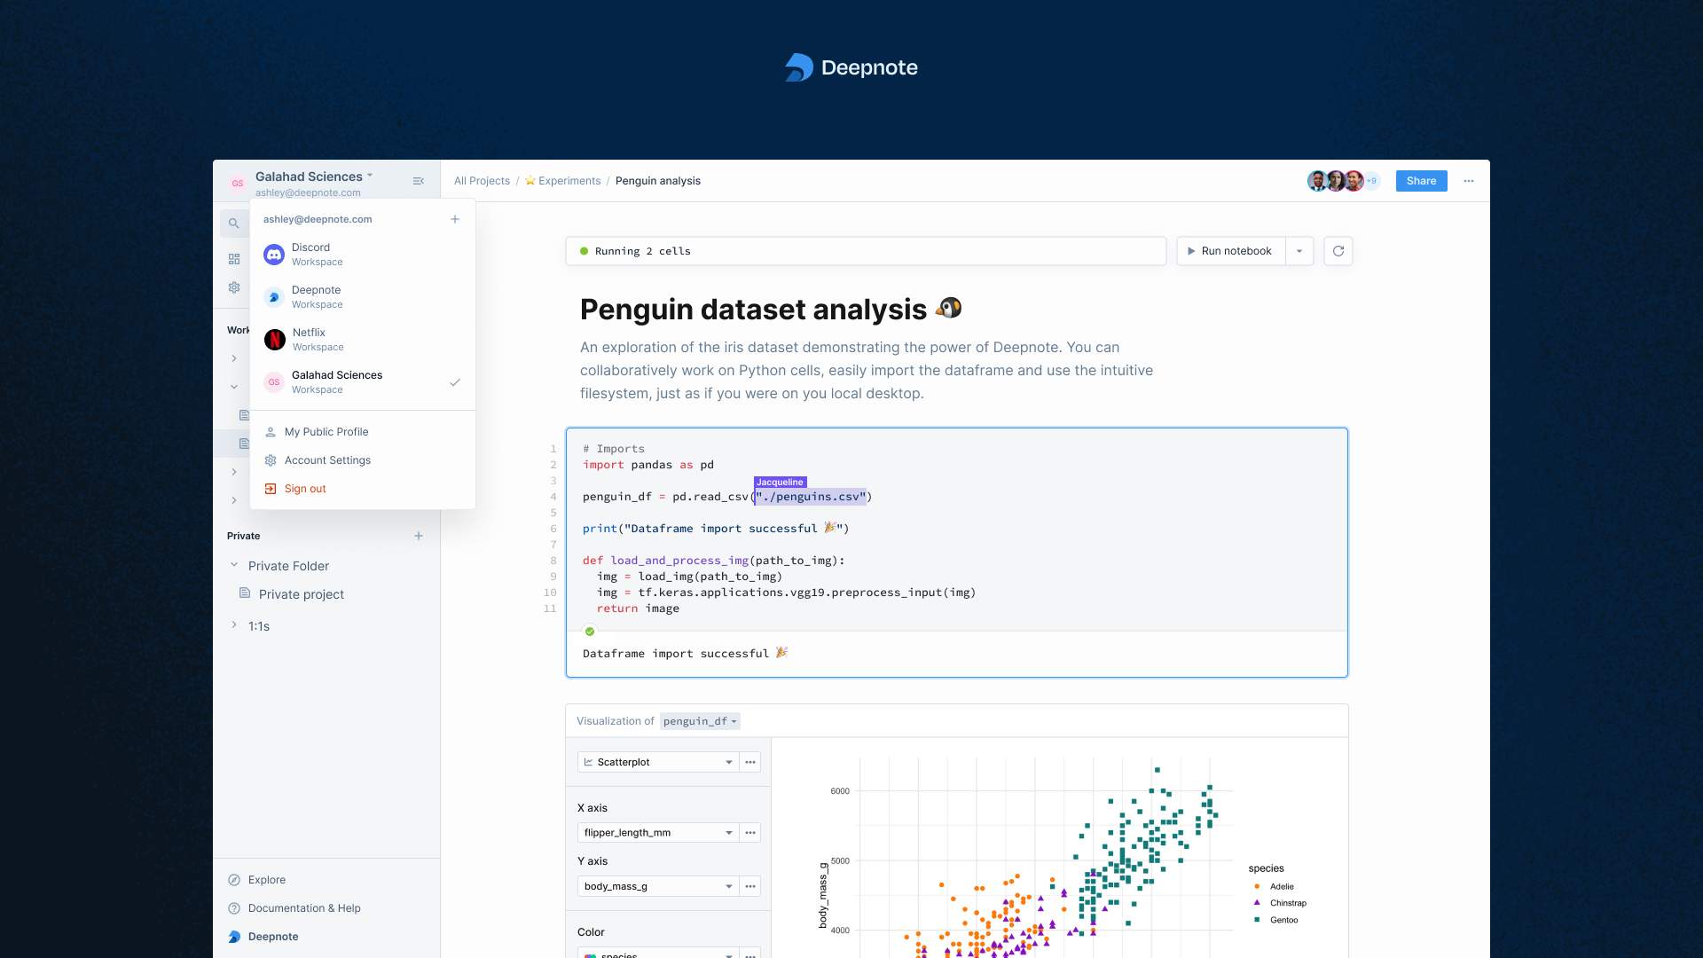Click the Documentation & Help question icon
The image size is (1703, 958).
click(x=234, y=908)
